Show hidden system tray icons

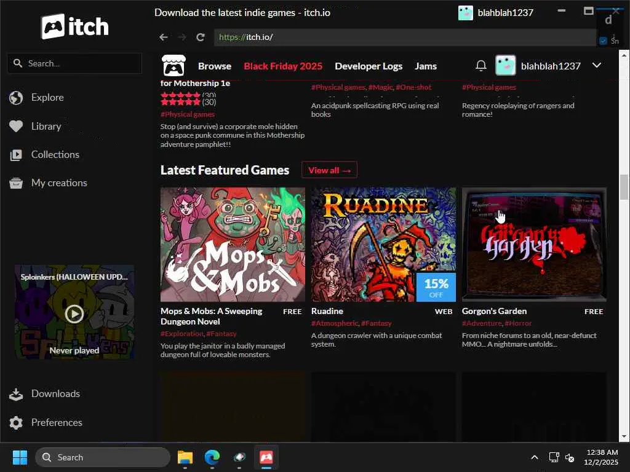point(535,457)
